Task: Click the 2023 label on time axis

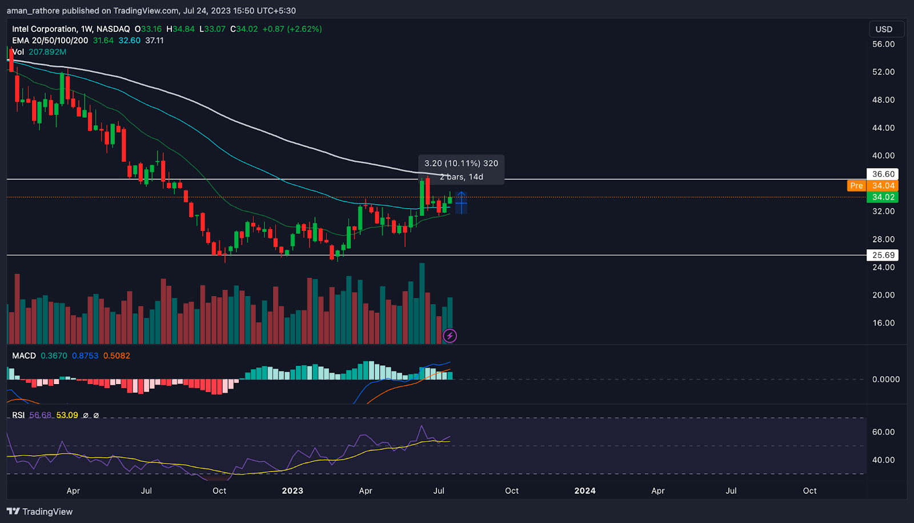Action: (292, 490)
